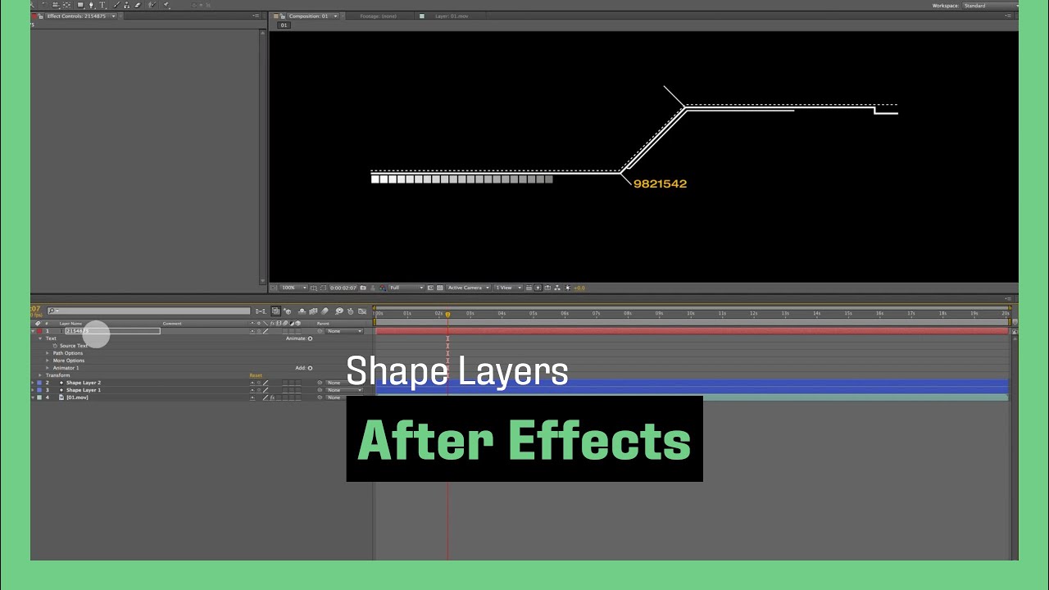The height and width of the screenshot is (590, 1049).
Task: Open the 100% magnification dropdown
Action: (x=293, y=288)
